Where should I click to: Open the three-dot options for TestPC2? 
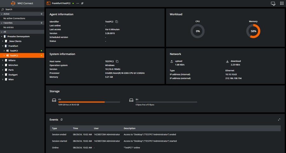tap(78, 3)
